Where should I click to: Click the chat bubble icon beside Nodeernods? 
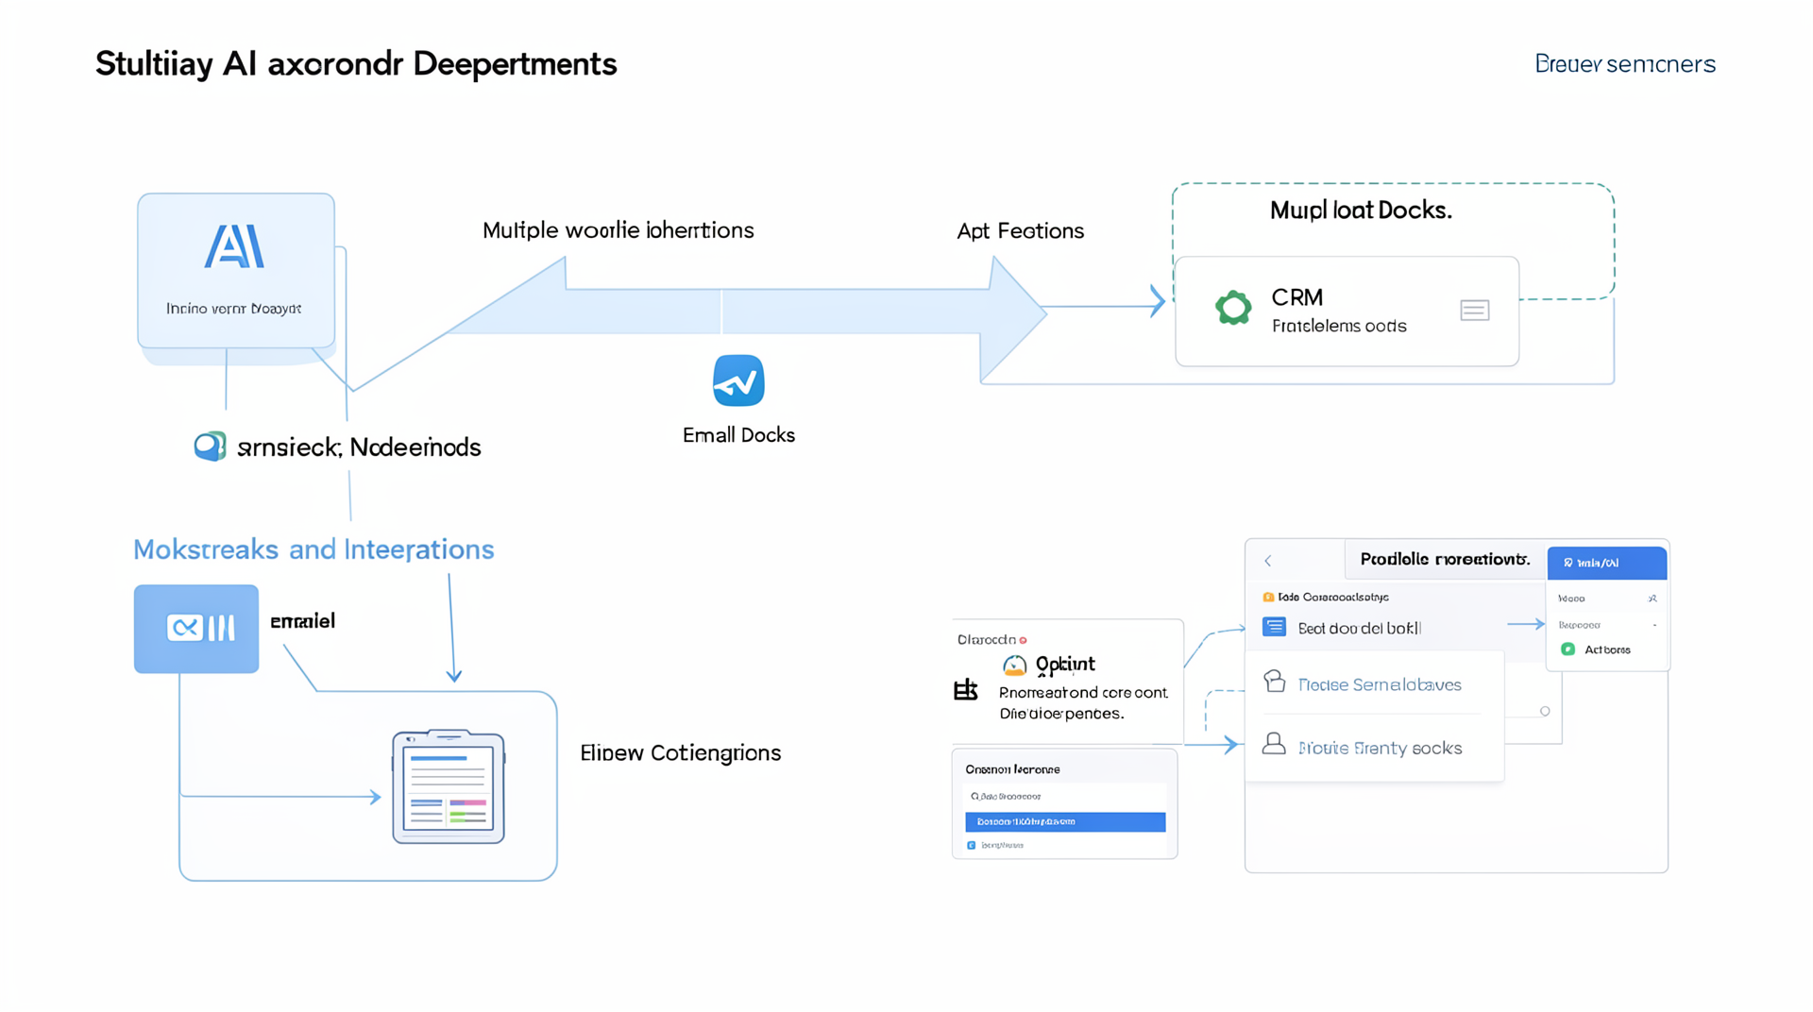pos(210,447)
